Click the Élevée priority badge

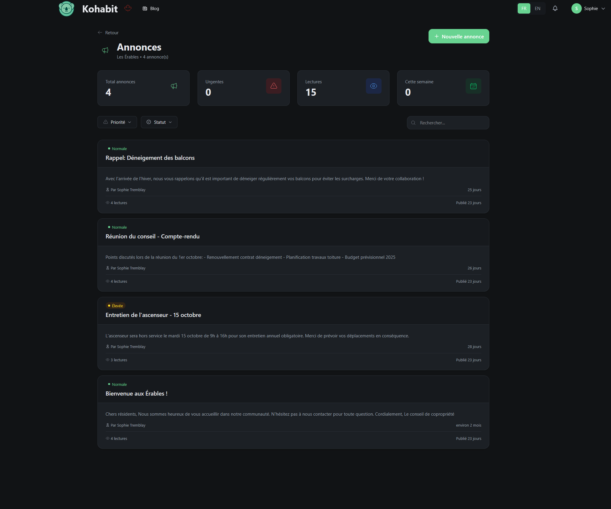click(115, 305)
